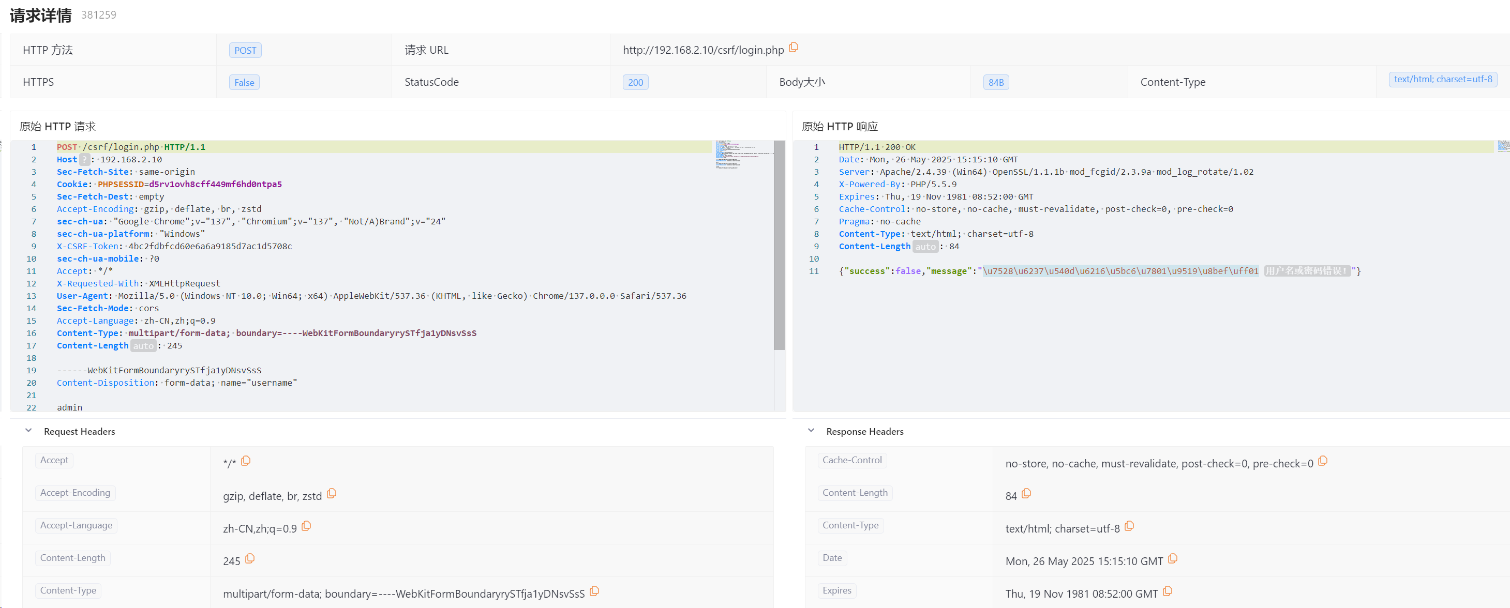Click the request editor minimap

coord(743,154)
